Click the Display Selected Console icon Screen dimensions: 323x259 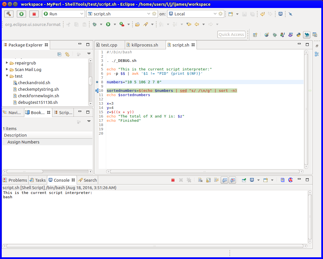tap(252, 180)
